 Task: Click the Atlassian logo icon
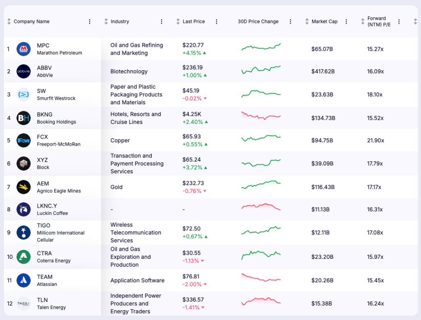[x=23, y=280]
